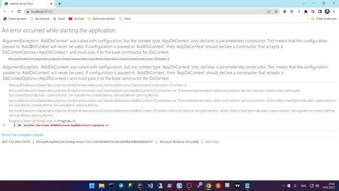Open clock showing 21:02 14.02.2023
339x191 pixels.
tap(328, 186)
